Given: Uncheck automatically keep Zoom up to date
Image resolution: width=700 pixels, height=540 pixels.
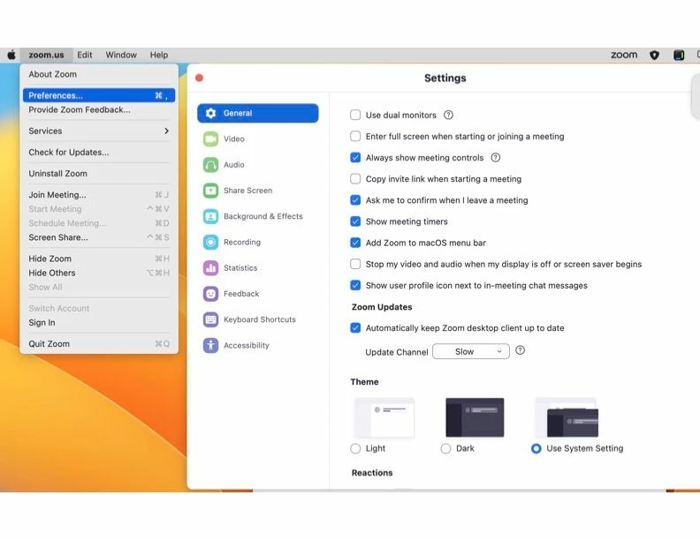Looking at the screenshot, I should tap(355, 328).
